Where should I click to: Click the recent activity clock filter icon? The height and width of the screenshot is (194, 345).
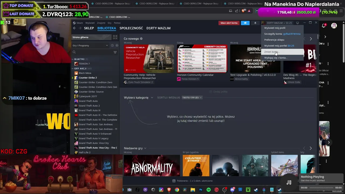pyautogui.click(x=112, y=45)
